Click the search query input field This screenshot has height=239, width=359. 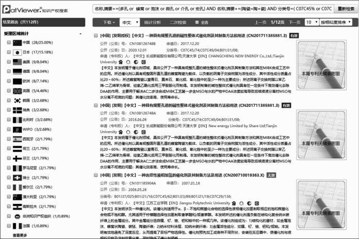point(213,9)
